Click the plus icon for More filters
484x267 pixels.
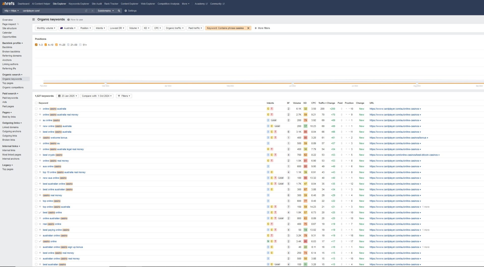pyautogui.click(x=256, y=28)
